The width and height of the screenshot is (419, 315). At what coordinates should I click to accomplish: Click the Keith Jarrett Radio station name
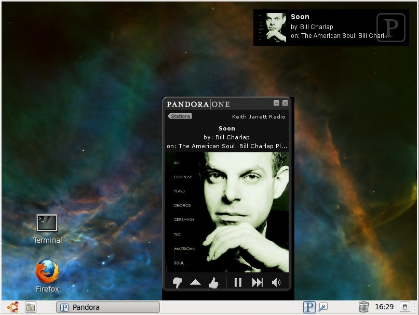(259, 116)
